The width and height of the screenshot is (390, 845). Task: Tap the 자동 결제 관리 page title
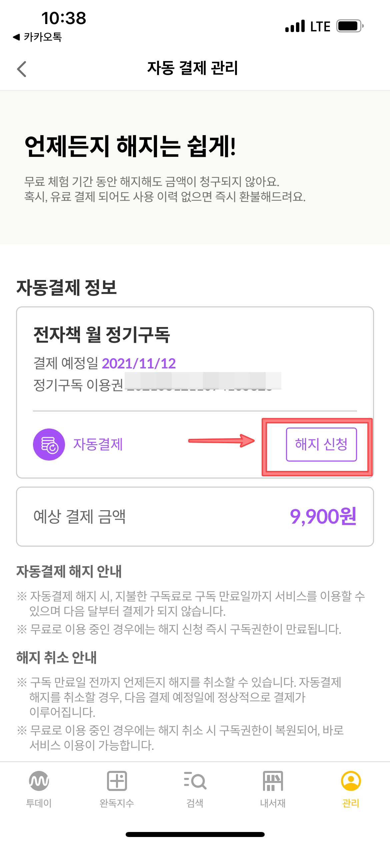[193, 68]
